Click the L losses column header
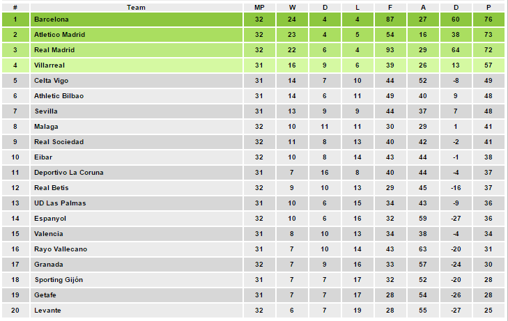Screen dimensions: 508x321 click(357, 7)
